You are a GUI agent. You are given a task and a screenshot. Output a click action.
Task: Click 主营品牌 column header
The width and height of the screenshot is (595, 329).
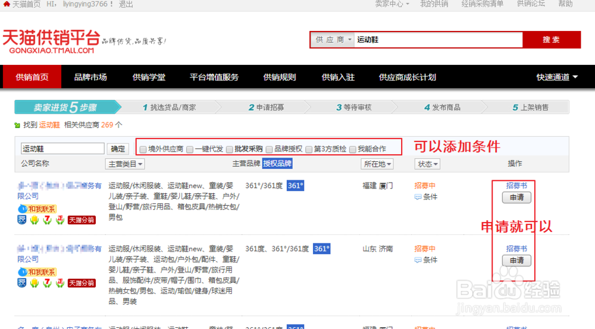[x=246, y=164]
